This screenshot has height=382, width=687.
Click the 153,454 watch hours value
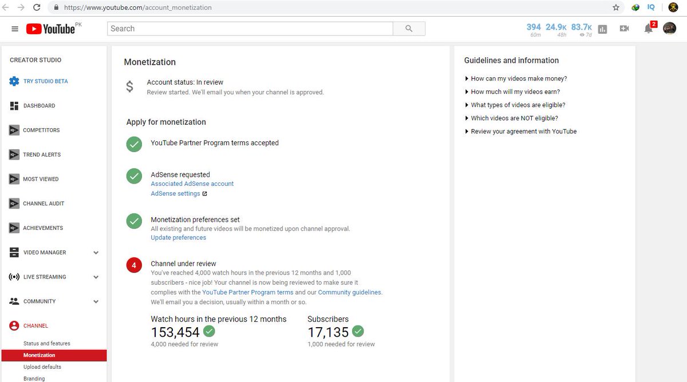(175, 332)
